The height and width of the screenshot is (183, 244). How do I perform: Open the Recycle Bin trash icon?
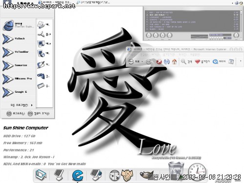[x=176, y=170]
